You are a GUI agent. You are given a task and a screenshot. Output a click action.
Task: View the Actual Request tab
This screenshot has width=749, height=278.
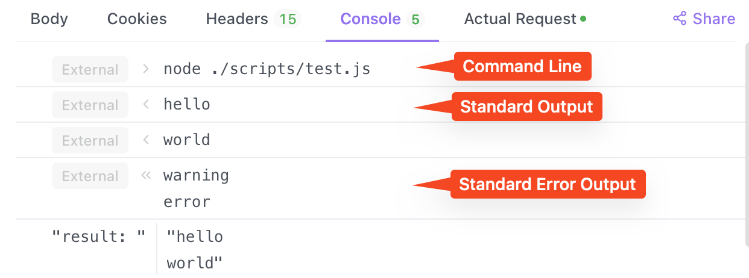(525, 19)
